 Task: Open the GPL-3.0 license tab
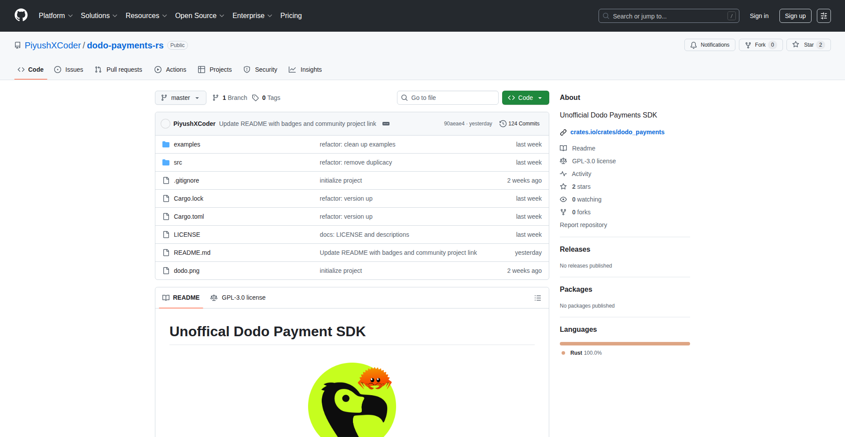coord(238,297)
